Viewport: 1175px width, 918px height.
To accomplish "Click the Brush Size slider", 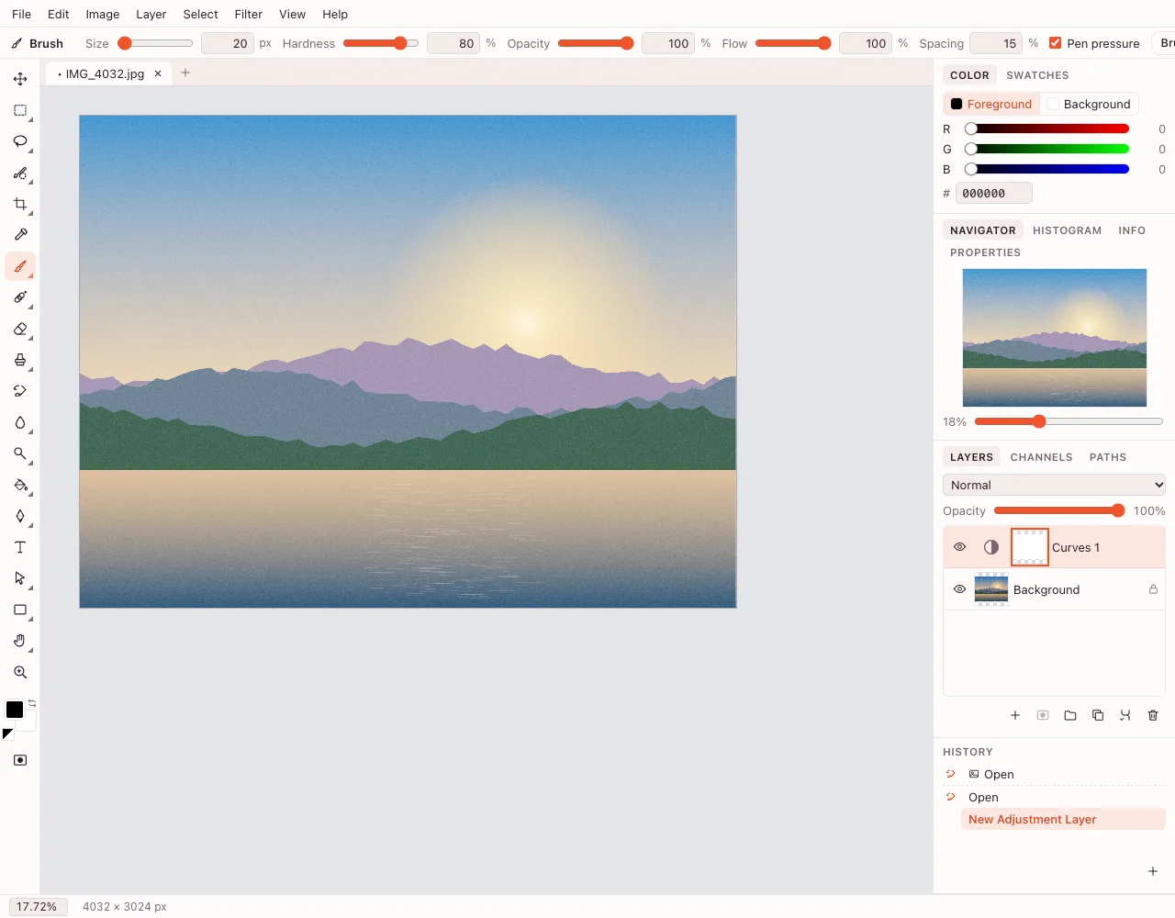I will tap(156, 43).
